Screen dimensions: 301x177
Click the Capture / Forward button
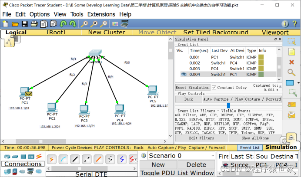263,99
